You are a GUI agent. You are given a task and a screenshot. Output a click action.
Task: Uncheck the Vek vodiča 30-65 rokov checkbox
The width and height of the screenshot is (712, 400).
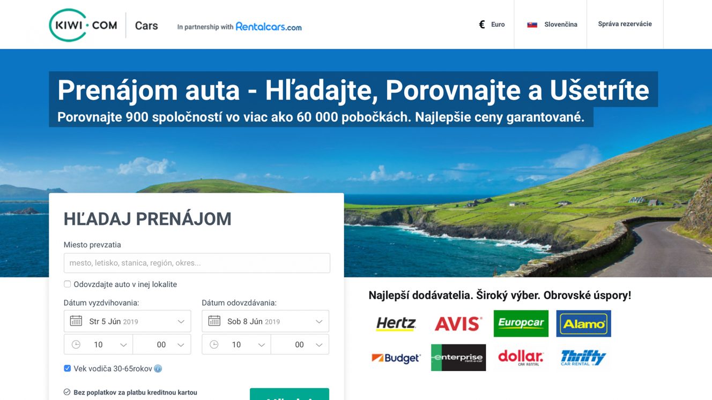click(67, 368)
